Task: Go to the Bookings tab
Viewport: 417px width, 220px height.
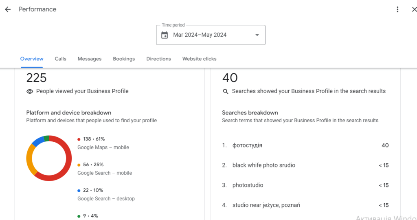Action: coord(124,59)
